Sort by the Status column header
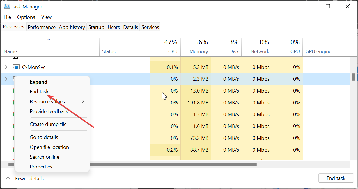The height and width of the screenshot is (189, 358). 125,47
